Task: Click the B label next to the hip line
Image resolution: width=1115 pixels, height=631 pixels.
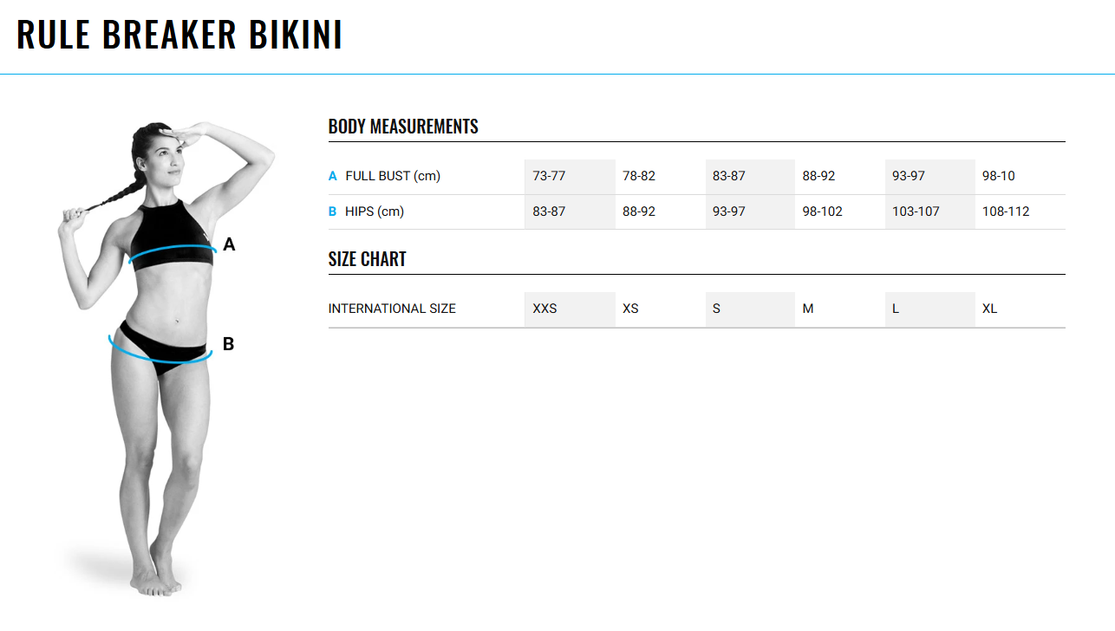Action: point(229,344)
